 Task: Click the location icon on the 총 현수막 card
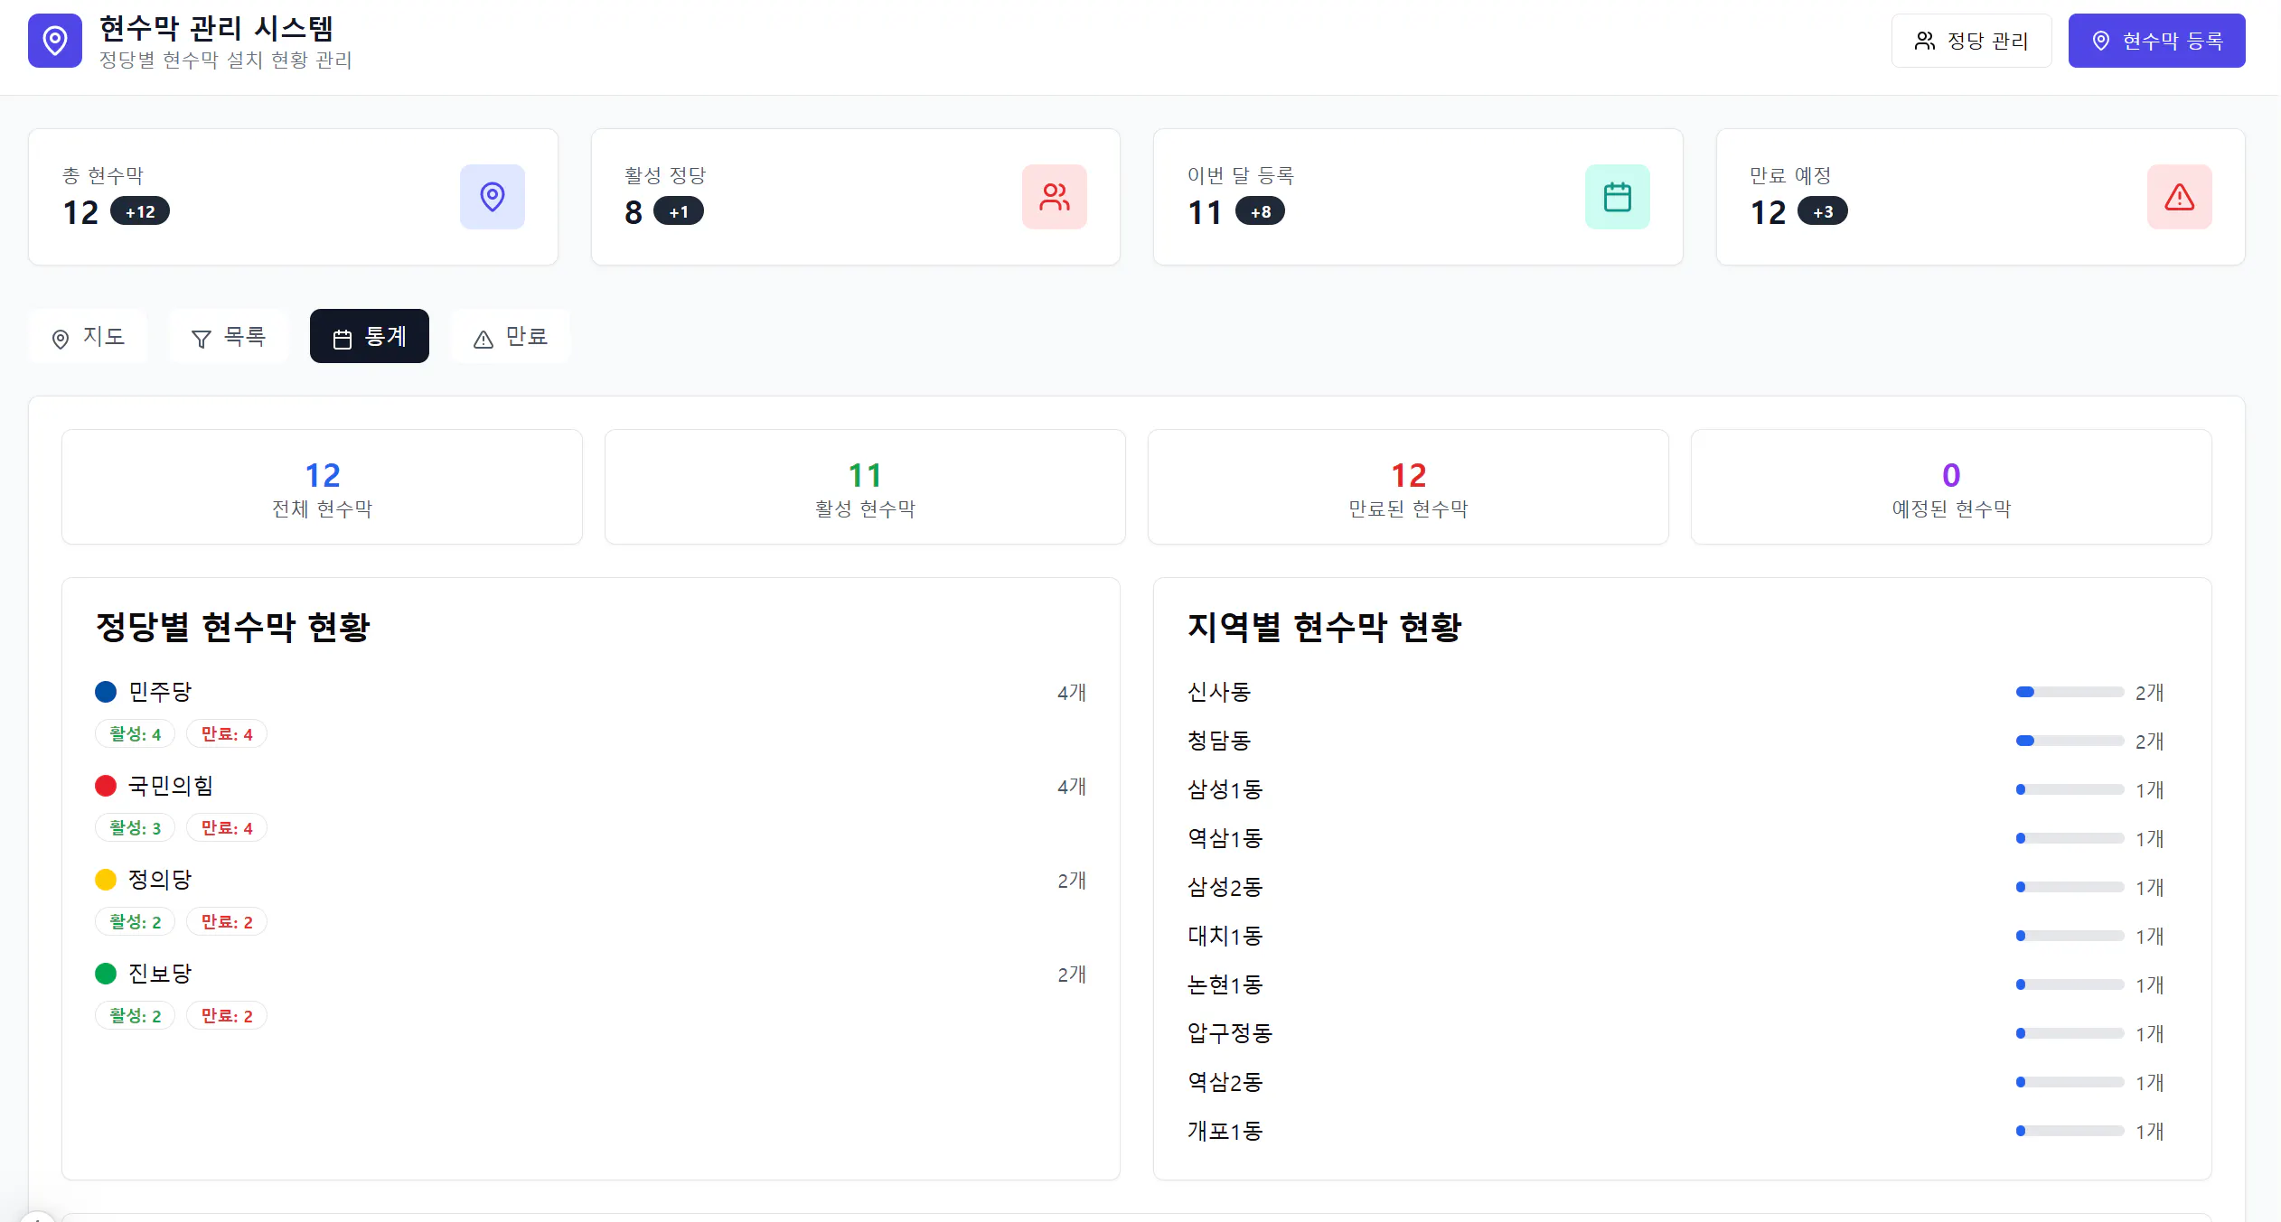493,196
